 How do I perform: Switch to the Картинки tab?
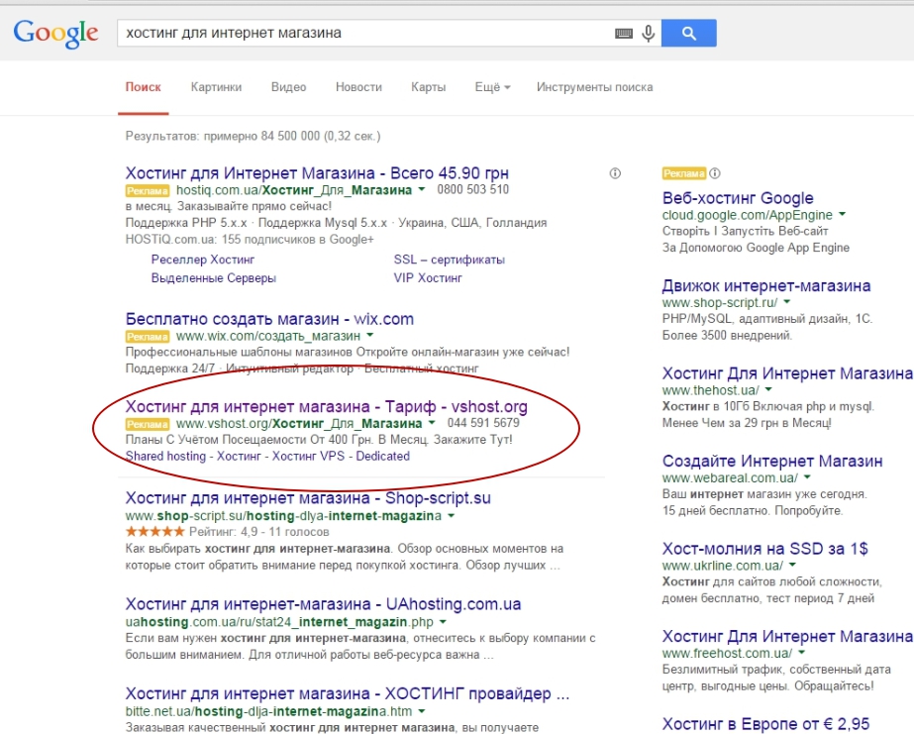[216, 87]
